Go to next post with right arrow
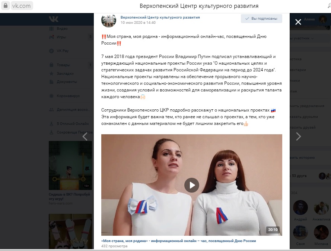331x251 pixels. point(298,136)
